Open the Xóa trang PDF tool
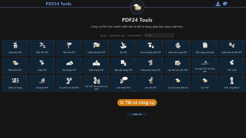This screenshot has width=246, height=138. (x=69, y=65)
